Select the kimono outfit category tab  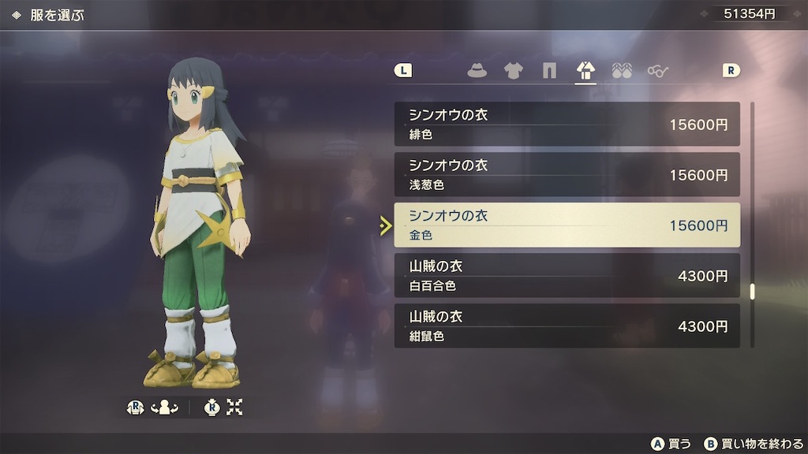585,70
